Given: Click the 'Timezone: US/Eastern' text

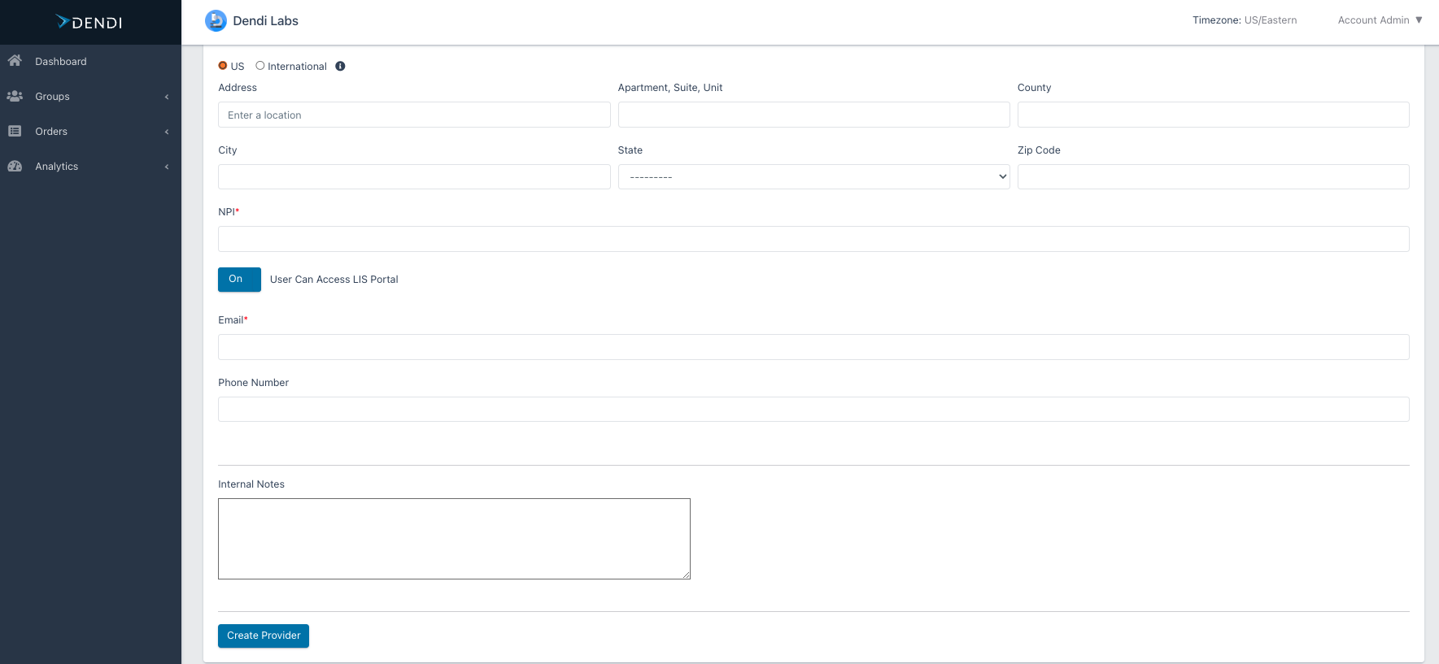Looking at the screenshot, I should click(1245, 20).
